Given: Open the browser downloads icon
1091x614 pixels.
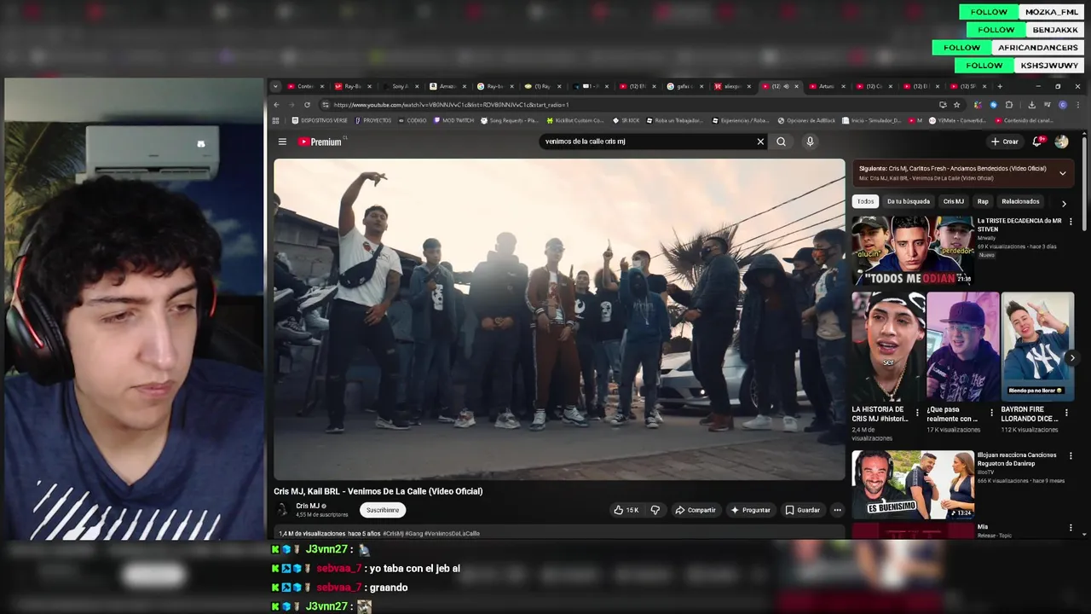Looking at the screenshot, I should coord(1031,105).
